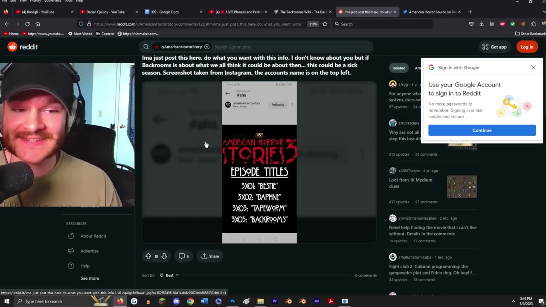546x307 pixels.
Task: Open the Fight club 2 Cultural programming post
Action: [433, 269]
